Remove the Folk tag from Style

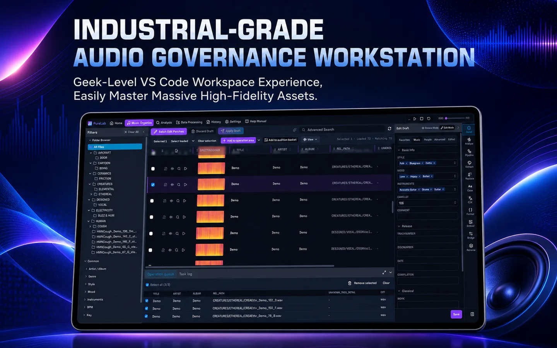coord(407,163)
